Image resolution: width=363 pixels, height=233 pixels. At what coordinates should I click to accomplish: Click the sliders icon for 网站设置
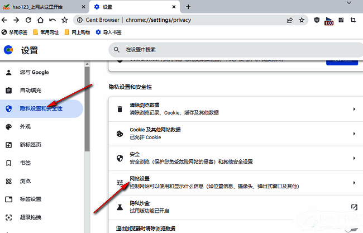pyautogui.click(x=120, y=183)
